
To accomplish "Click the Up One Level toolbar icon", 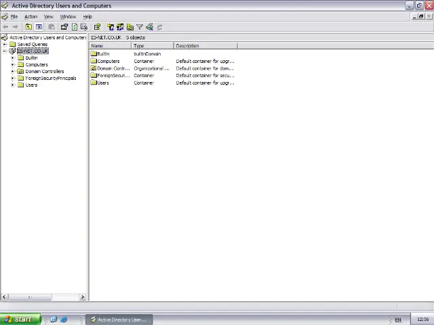I will pos(28,27).
